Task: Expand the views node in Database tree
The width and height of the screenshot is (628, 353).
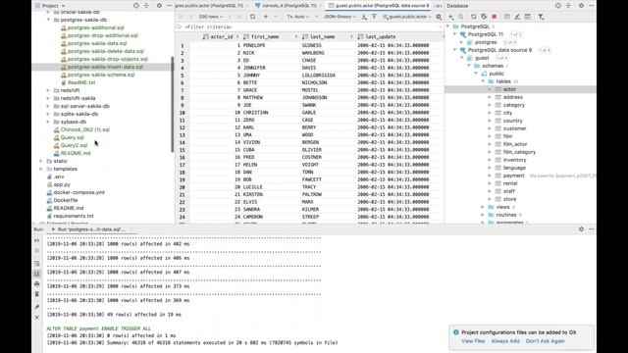Action: tap(483, 207)
